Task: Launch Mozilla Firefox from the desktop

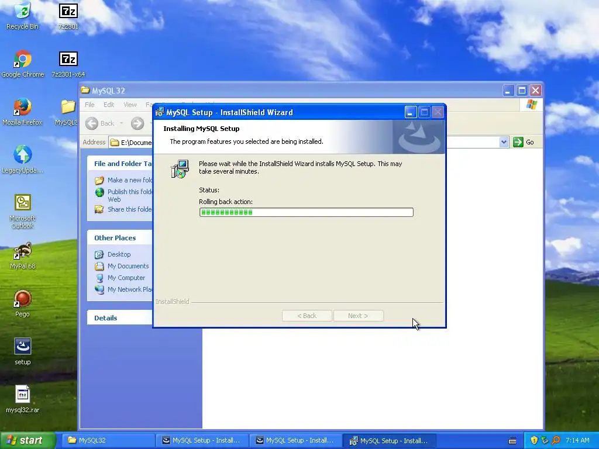Action: [23, 112]
